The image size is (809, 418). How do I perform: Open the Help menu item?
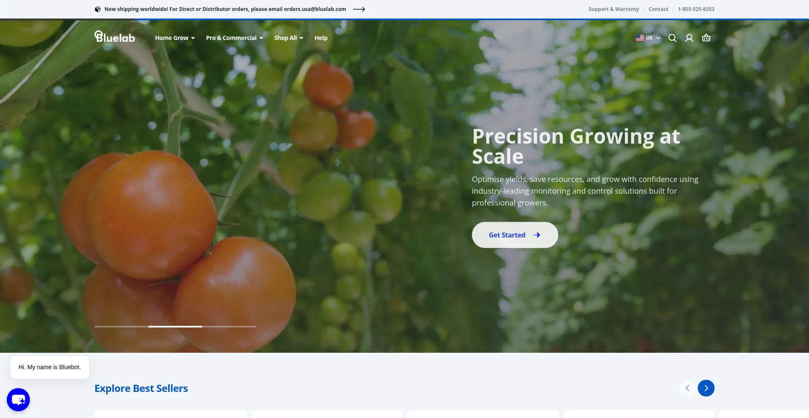[321, 38]
